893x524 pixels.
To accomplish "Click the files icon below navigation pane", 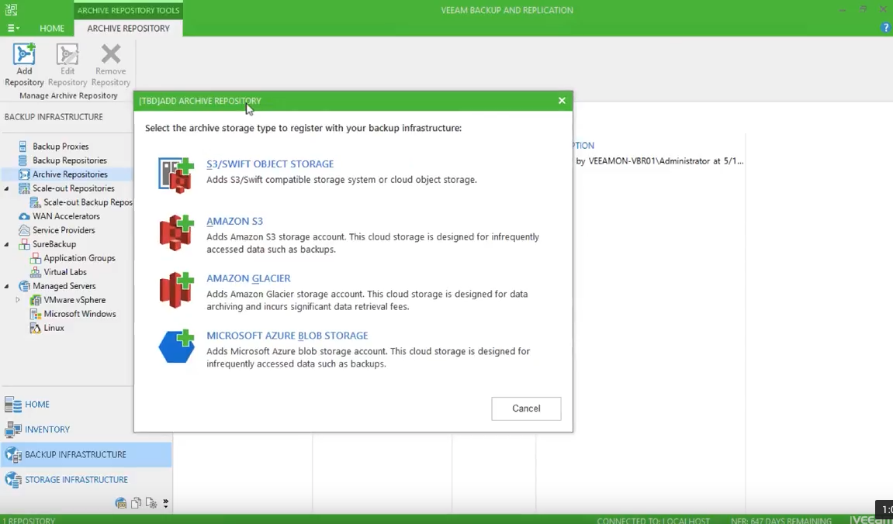I will (136, 503).
